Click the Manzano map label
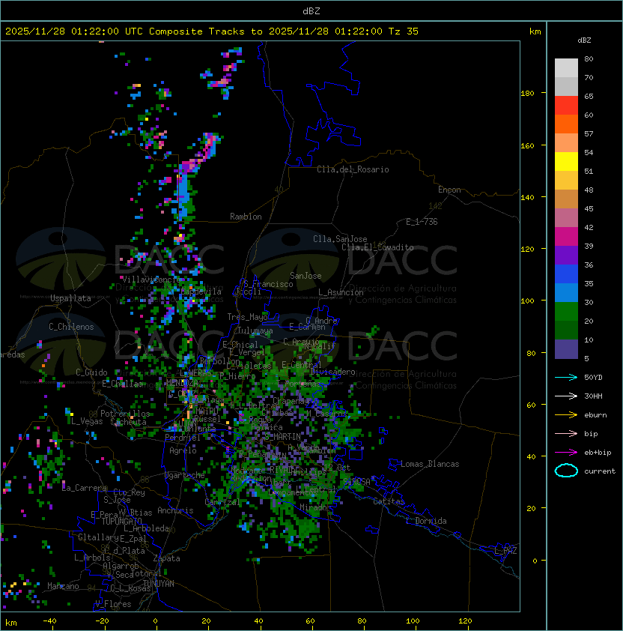The width and height of the screenshot is (623, 631). pyautogui.click(x=63, y=586)
